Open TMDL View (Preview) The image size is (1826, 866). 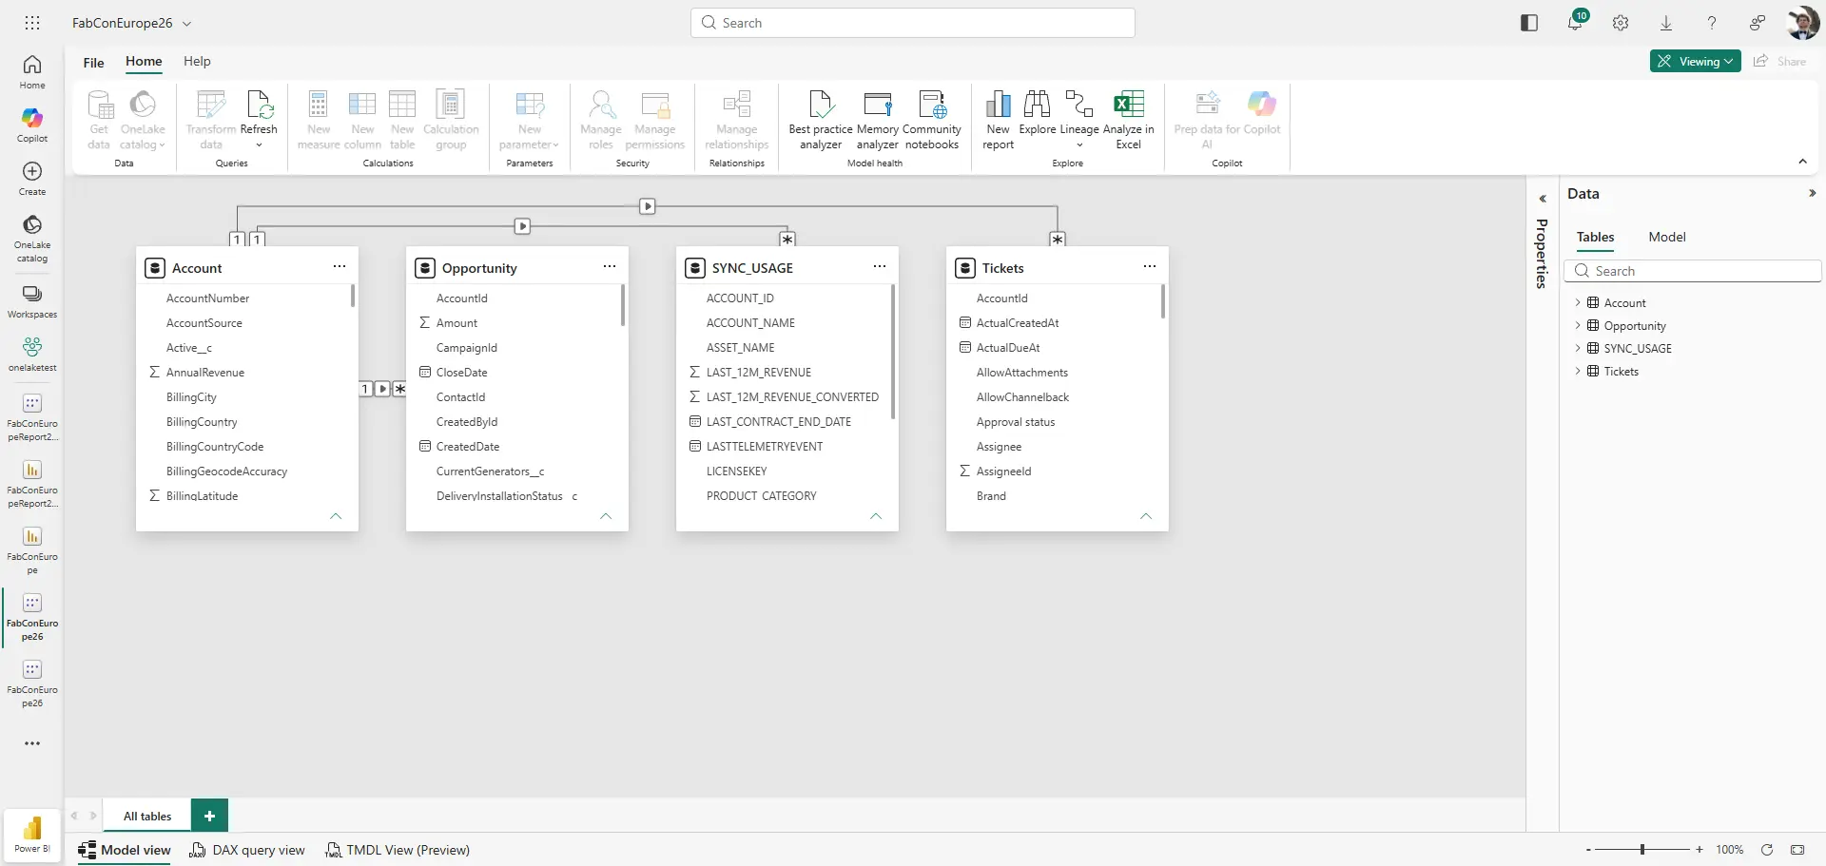[398, 850]
